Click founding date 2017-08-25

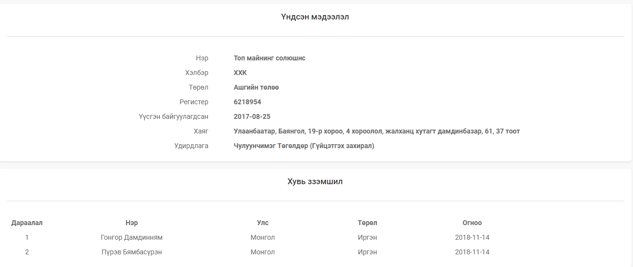coord(252,116)
